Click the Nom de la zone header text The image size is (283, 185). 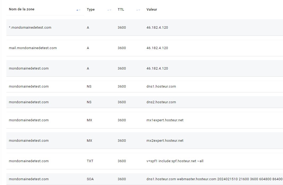click(x=22, y=9)
